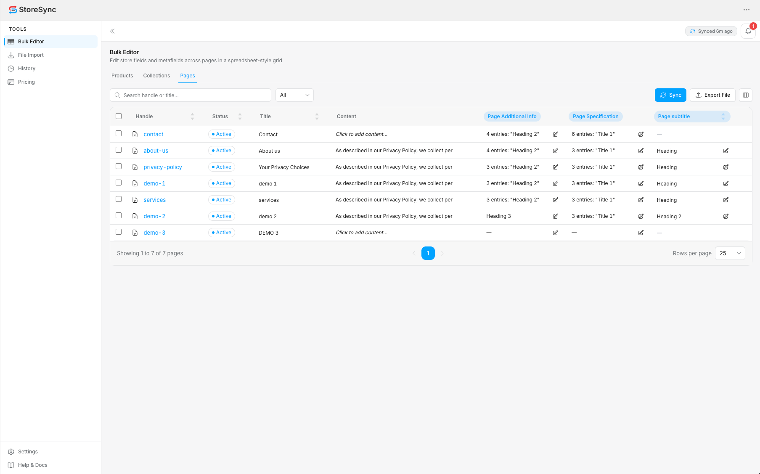The image size is (760, 474).
Task: Toggle the select-all header checkbox
Action: coord(119,116)
